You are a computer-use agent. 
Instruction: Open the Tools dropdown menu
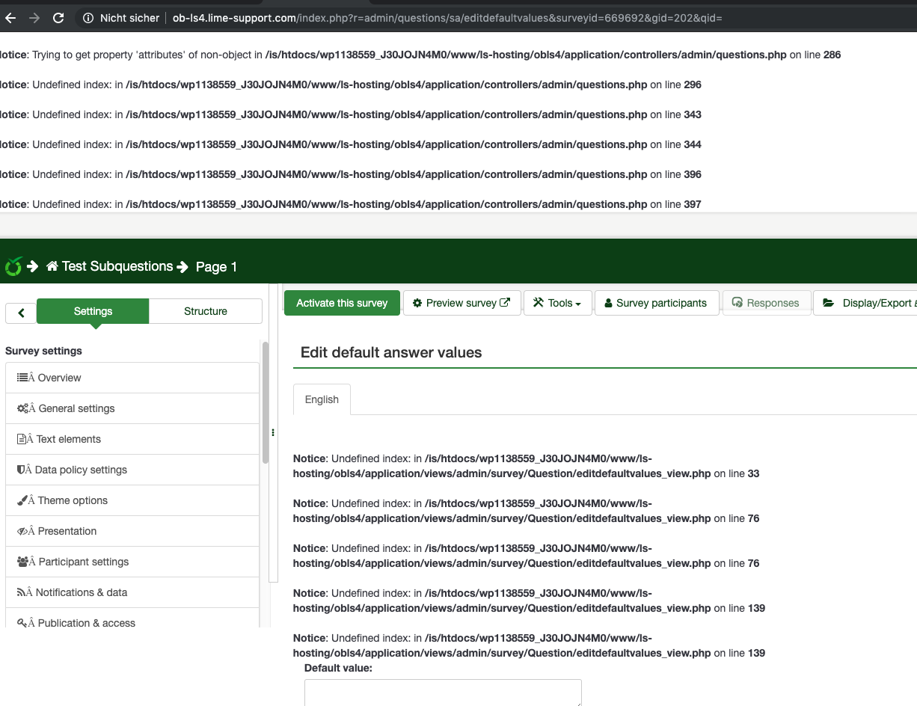(557, 303)
